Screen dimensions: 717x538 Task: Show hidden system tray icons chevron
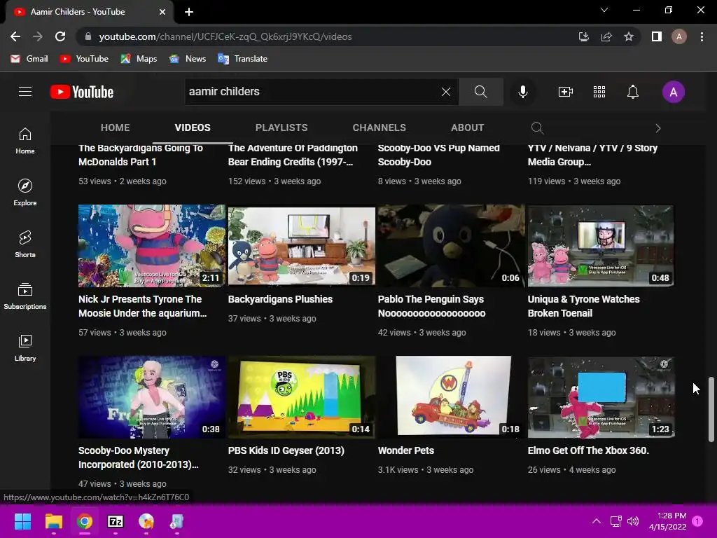pos(597,521)
